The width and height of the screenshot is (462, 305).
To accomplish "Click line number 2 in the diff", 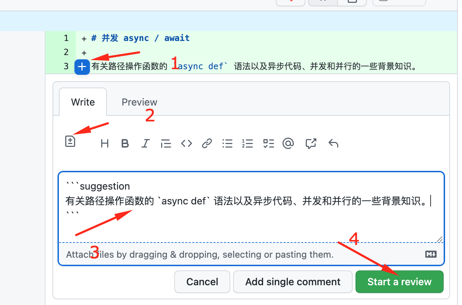I will point(66,52).
